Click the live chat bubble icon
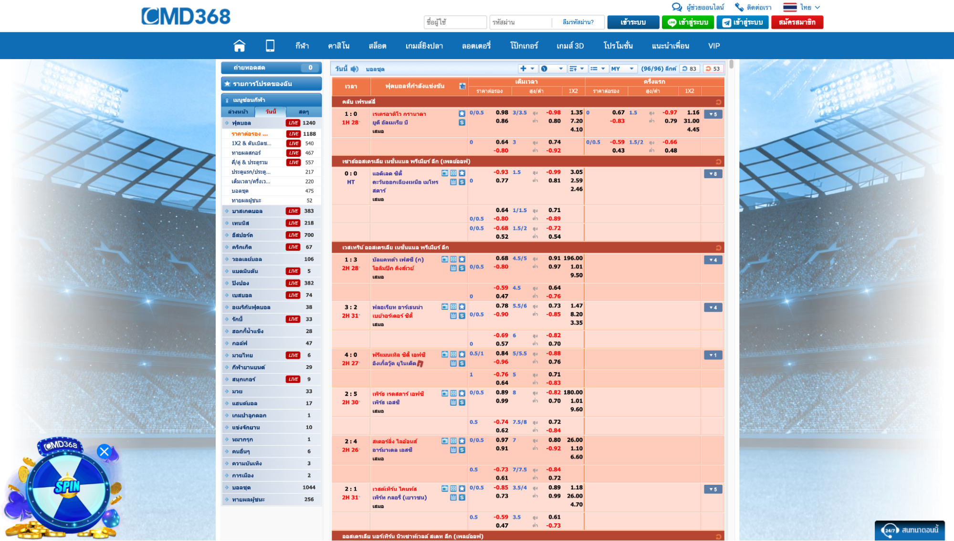Viewport: 954px width, 541px height. coord(677,7)
